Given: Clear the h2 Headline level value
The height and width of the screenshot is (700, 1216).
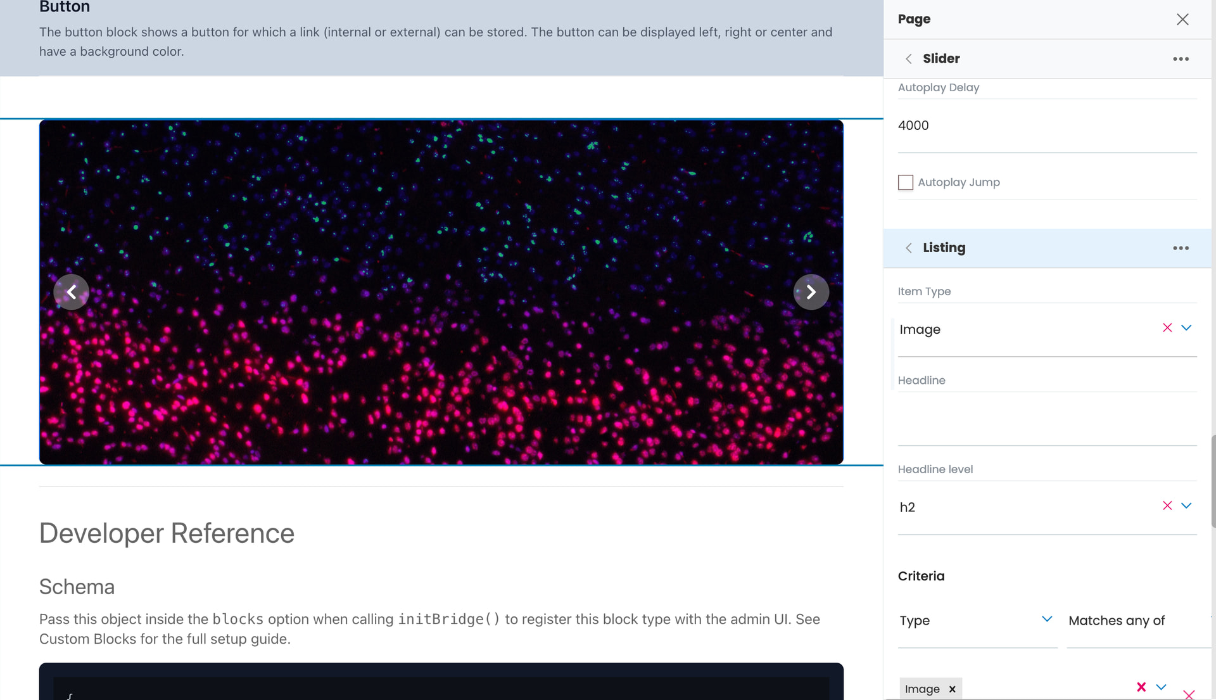Looking at the screenshot, I should point(1167,506).
